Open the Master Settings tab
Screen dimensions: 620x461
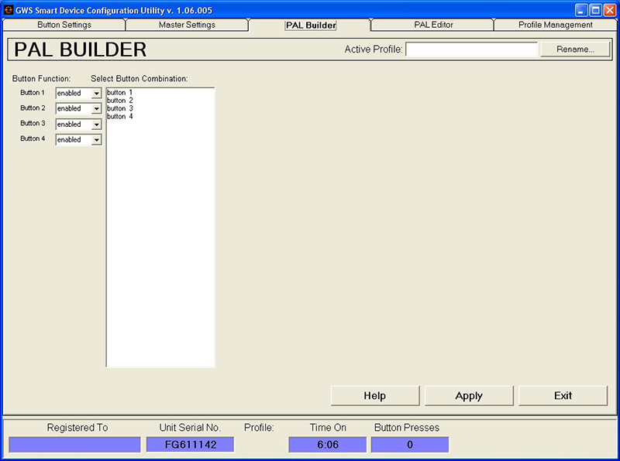pyautogui.click(x=187, y=25)
